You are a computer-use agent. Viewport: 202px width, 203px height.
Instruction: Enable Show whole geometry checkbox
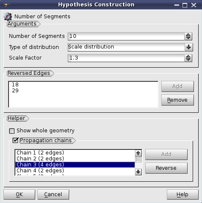(12, 131)
